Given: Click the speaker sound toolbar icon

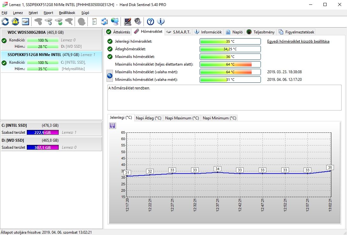Looking at the screenshot, I should (137, 22).
